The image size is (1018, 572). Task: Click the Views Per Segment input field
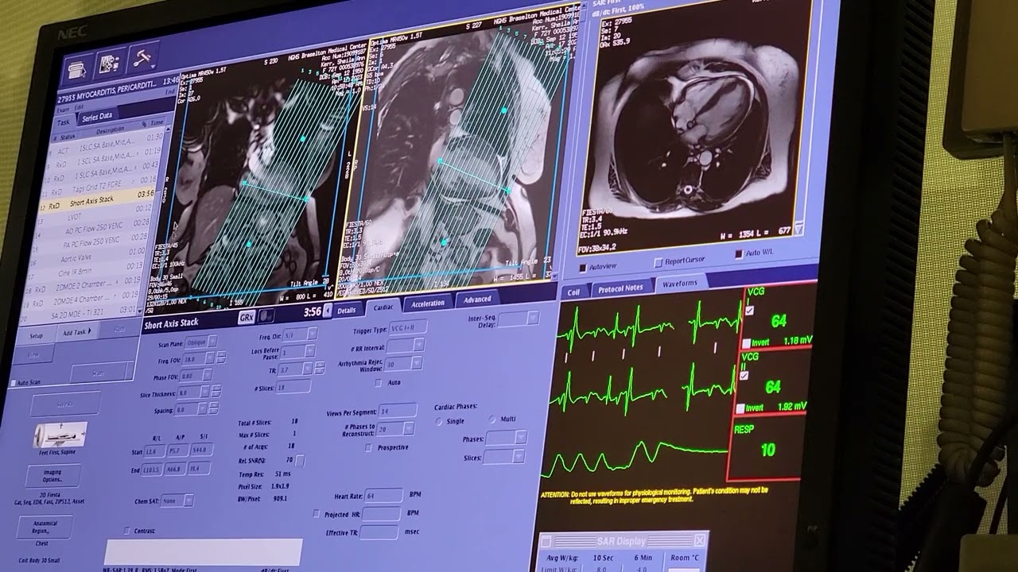398,411
